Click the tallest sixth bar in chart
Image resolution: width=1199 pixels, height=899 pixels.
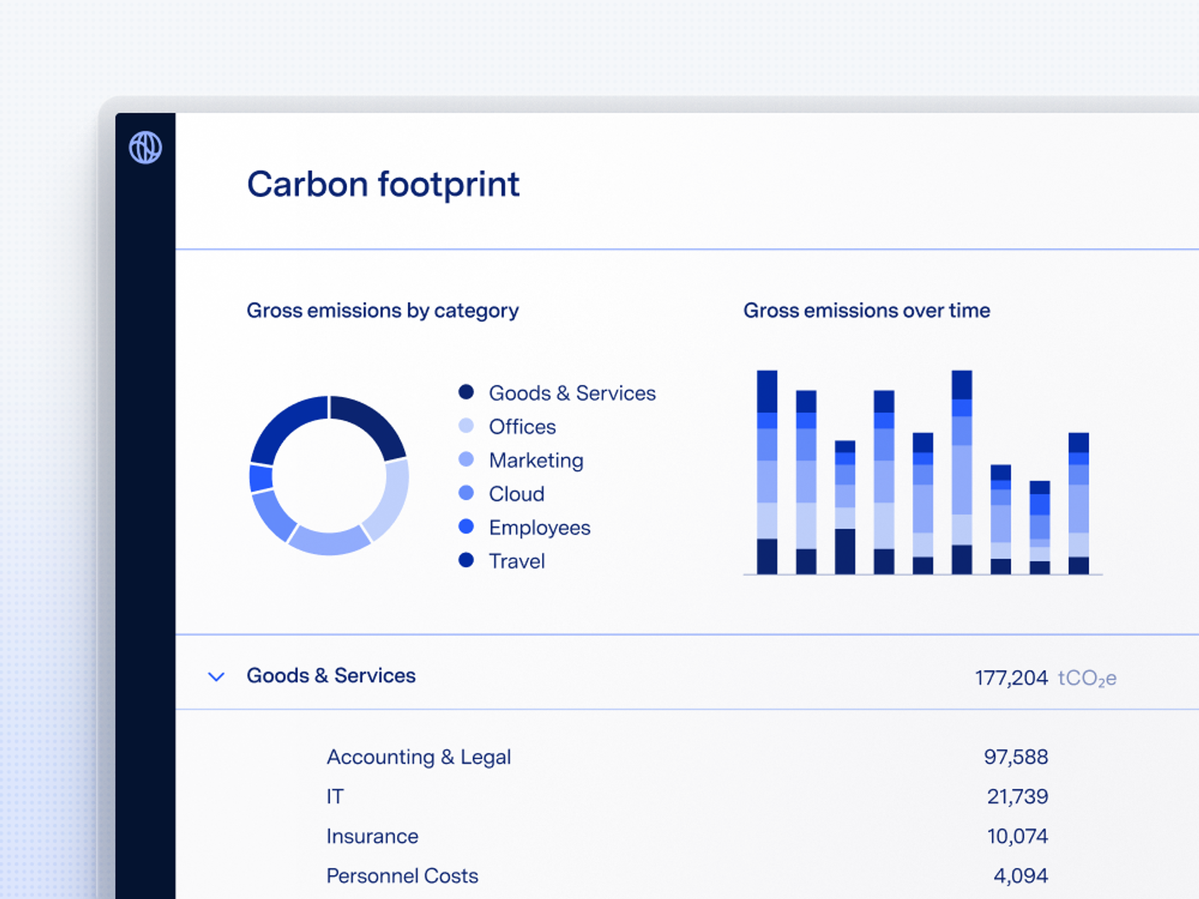click(962, 472)
